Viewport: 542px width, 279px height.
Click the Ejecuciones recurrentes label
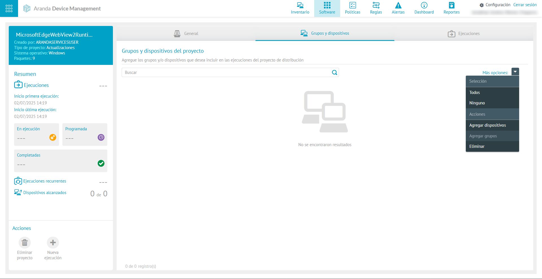coord(45,181)
